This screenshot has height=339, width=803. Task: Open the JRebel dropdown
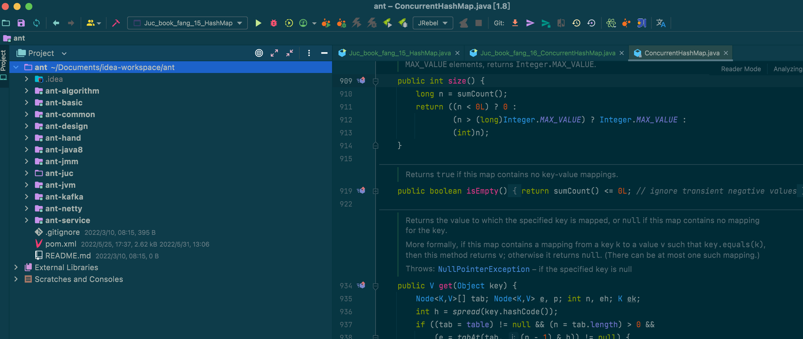pos(432,23)
